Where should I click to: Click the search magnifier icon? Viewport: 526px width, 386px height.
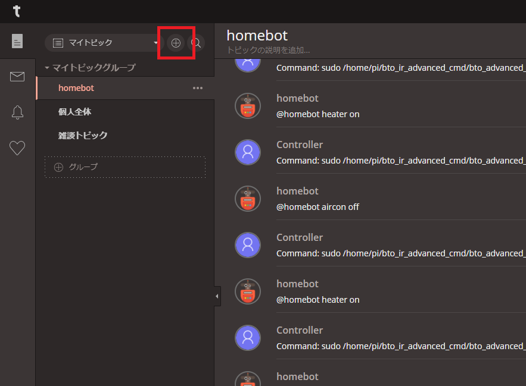196,43
